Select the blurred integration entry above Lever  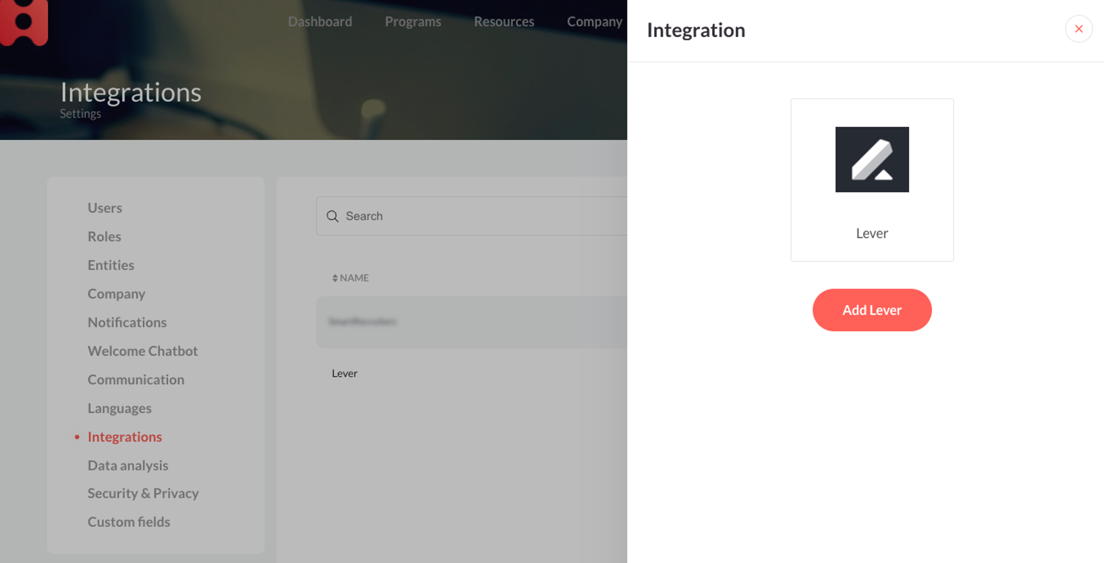pyautogui.click(x=363, y=322)
